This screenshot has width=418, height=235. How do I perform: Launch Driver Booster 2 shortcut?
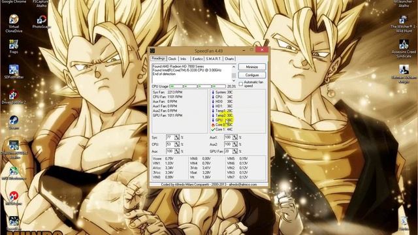coord(14,97)
